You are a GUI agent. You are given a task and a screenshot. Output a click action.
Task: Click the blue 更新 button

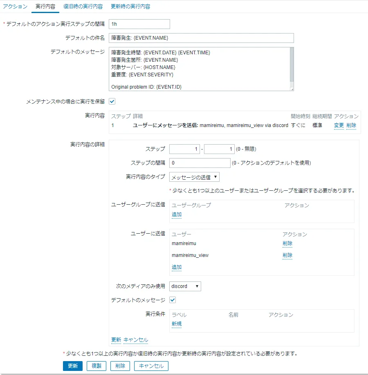73,366
